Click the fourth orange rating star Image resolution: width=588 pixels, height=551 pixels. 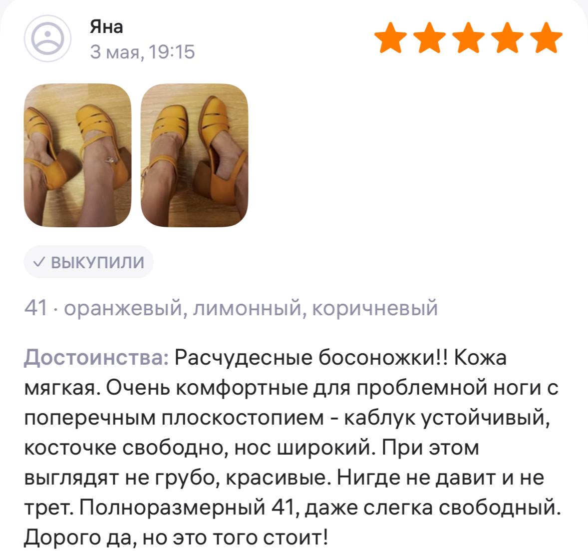coord(507,37)
